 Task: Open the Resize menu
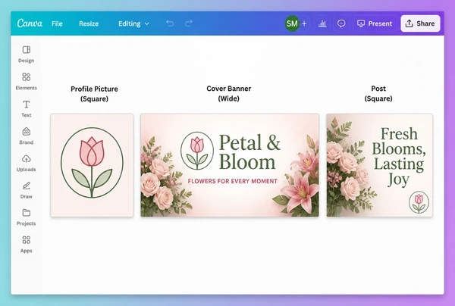pos(89,23)
